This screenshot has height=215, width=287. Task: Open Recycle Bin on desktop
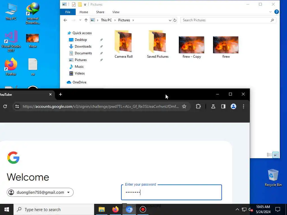(x=273, y=177)
